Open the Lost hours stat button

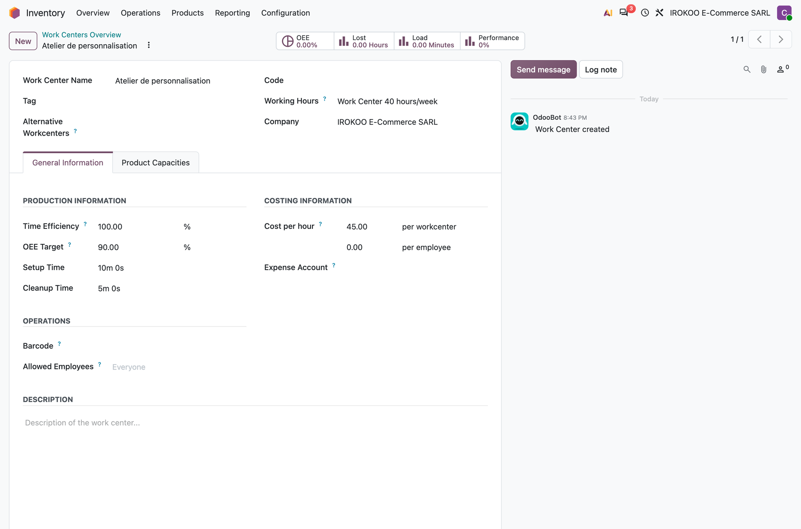364,41
